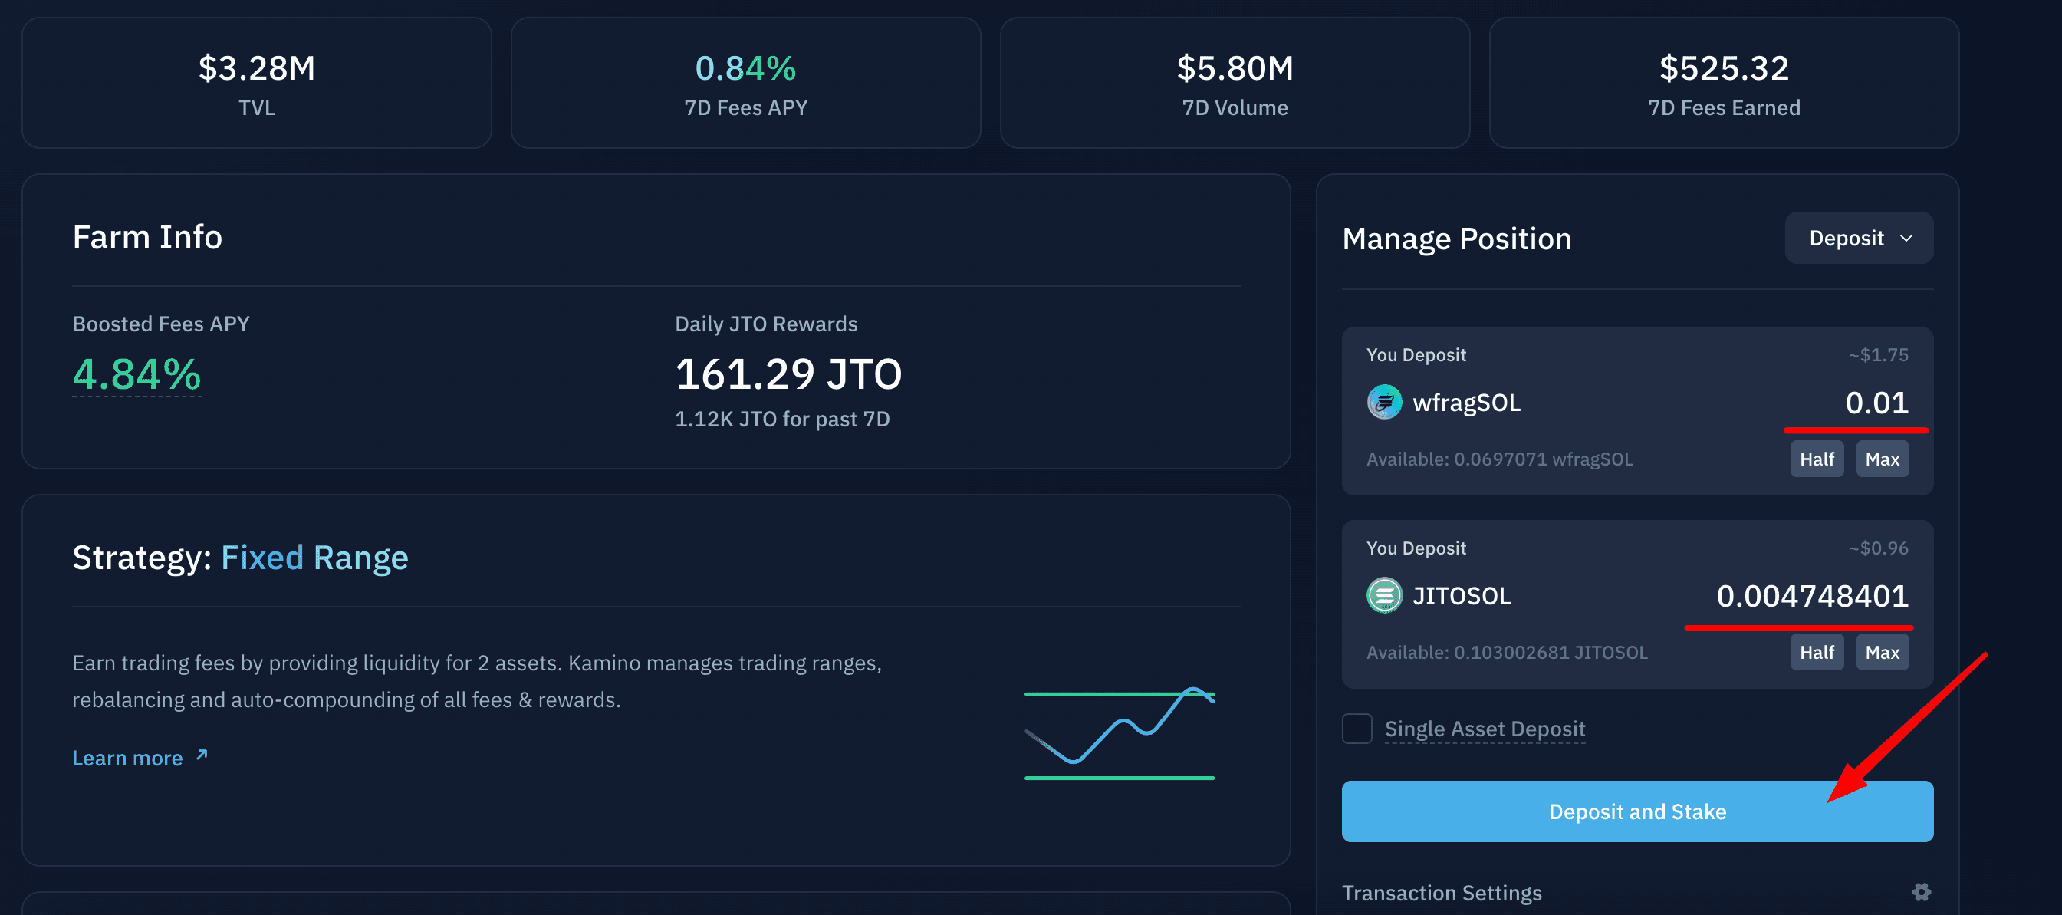Set JITOSOL deposit to Max
This screenshot has height=915, width=2062.
(x=1882, y=653)
